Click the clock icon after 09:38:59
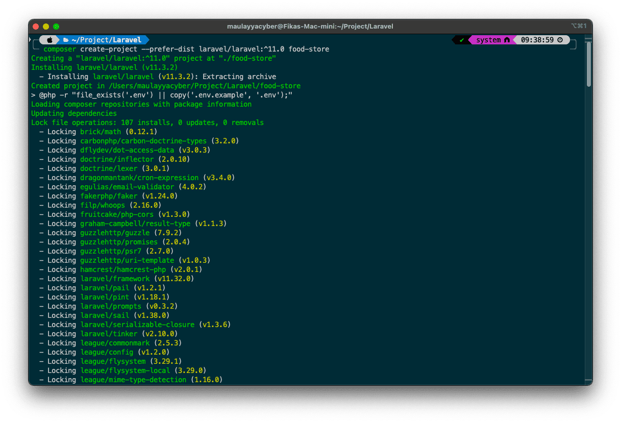The image size is (621, 423). (560, 40)
